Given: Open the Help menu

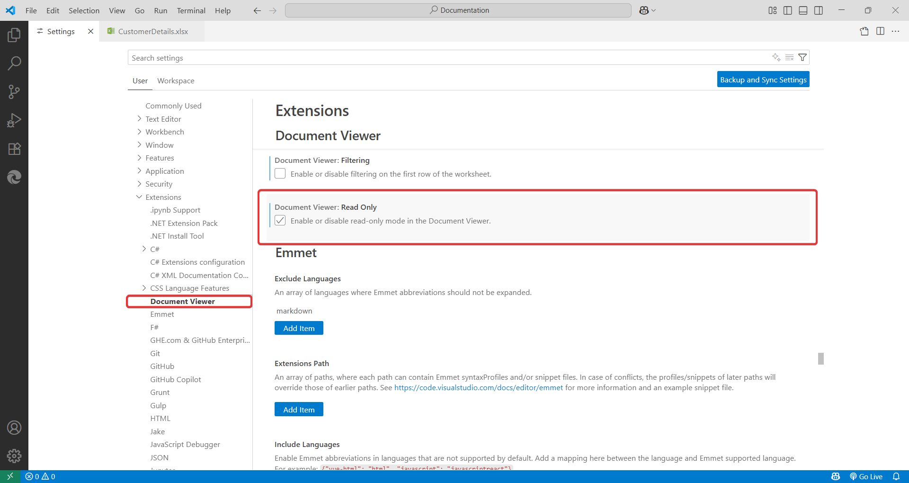Looking at the screenshot, I should (223, 10).
